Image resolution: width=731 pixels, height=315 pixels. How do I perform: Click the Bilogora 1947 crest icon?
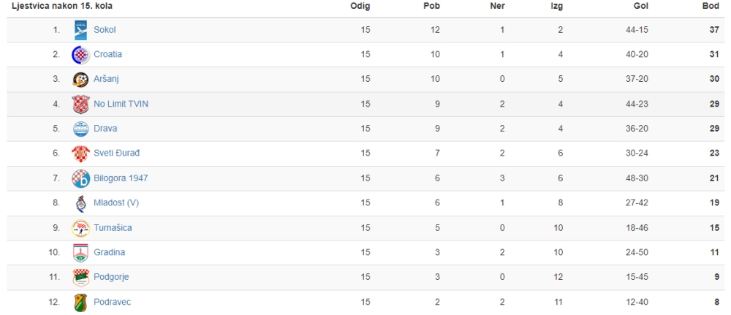pyautogui.click(x=80, y=178)
